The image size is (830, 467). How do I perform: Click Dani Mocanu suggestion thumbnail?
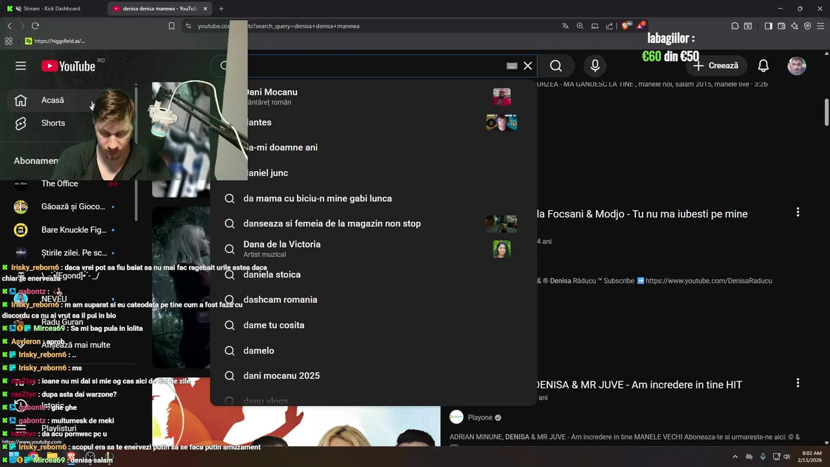501,97
